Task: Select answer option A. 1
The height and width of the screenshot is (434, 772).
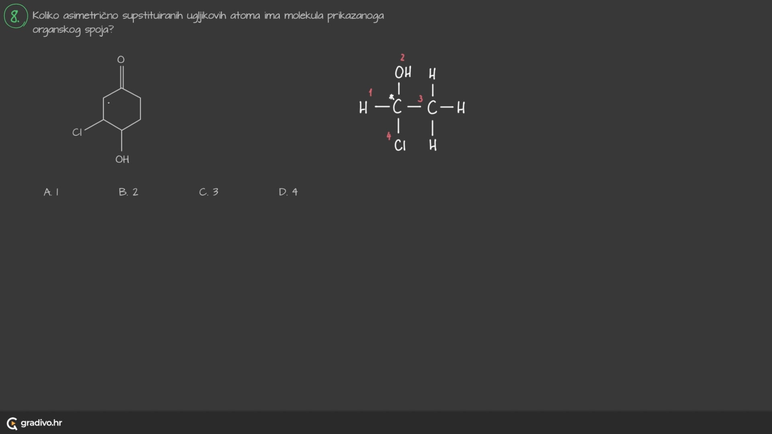Action: [x=51, y=192]
